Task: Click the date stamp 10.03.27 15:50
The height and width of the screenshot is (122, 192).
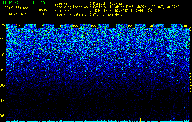Action: 16,14
